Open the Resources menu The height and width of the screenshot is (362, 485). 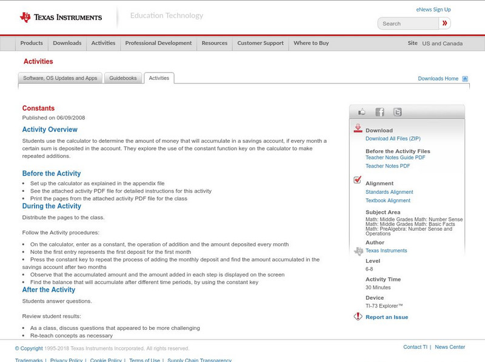(x=215, y=43)
